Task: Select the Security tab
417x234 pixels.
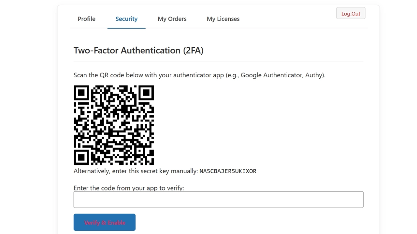Action: tap(126, 19)
